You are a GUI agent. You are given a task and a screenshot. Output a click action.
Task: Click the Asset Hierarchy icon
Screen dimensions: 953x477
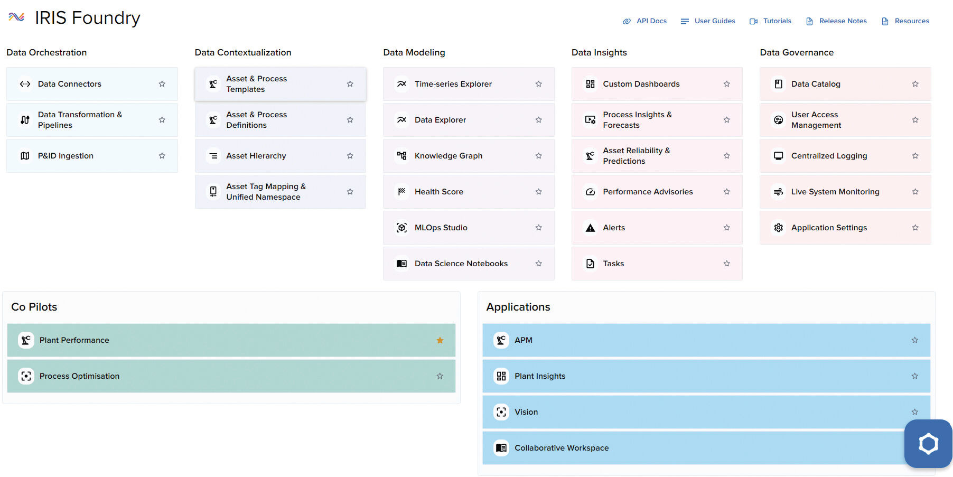point(213,155)
